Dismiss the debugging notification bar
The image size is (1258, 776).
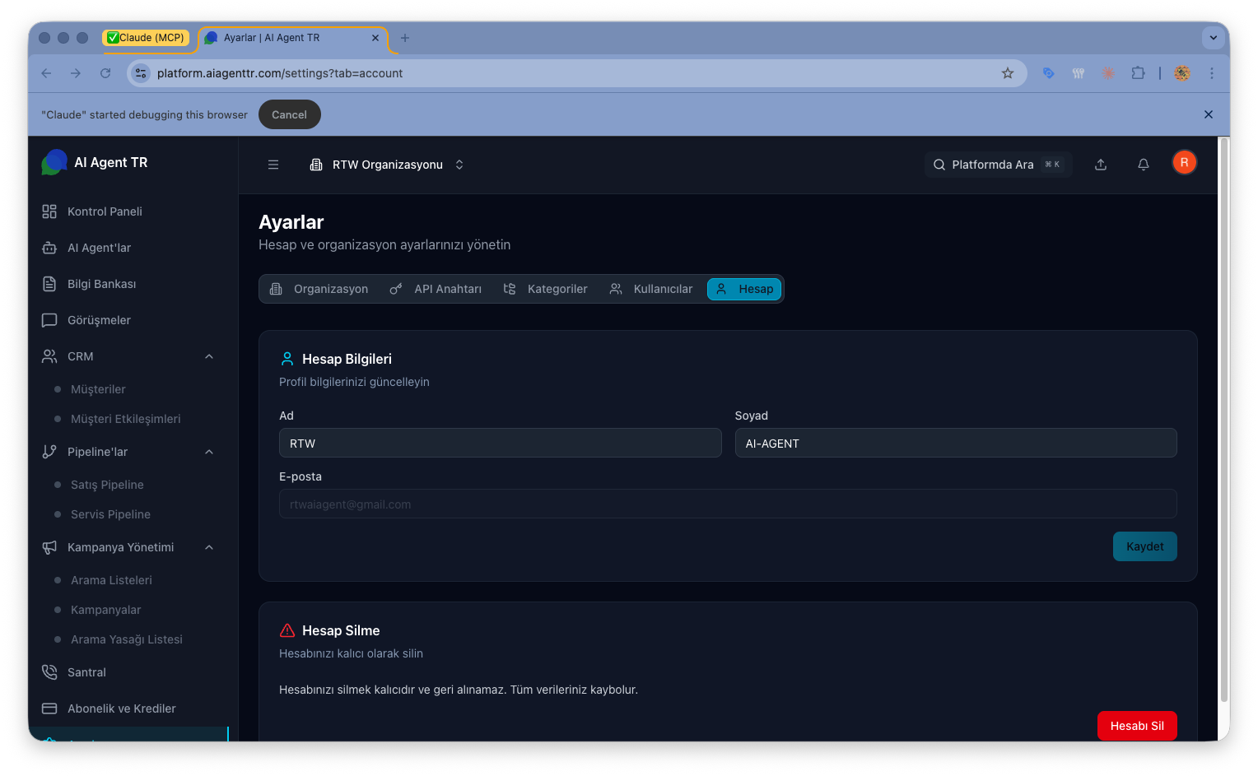pyautogui.click(x=1209, y=114)
